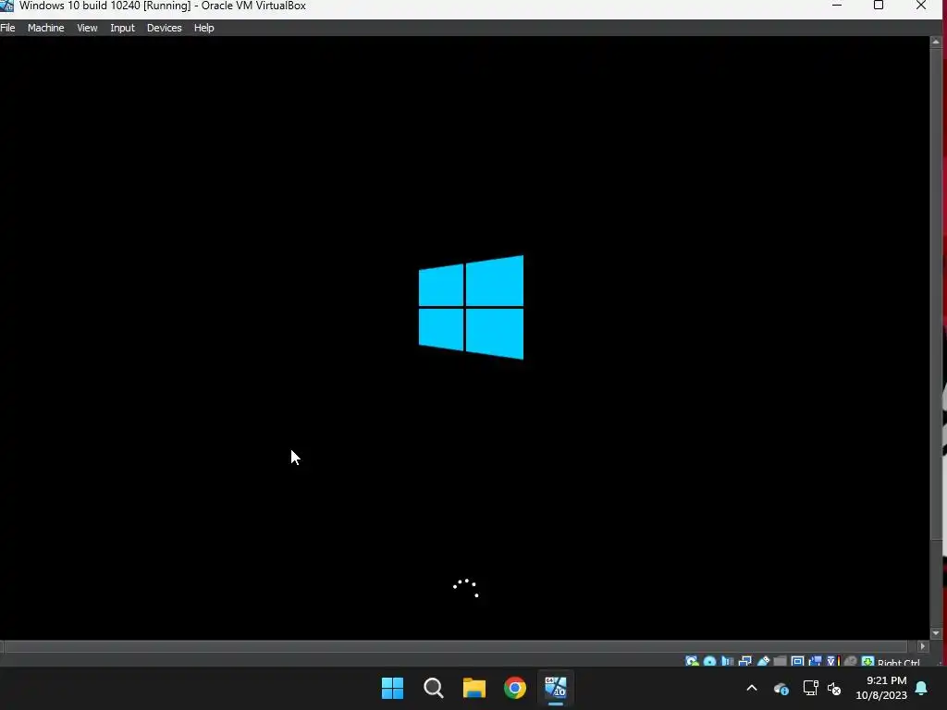Maximize the VirtualBox window
The width and height of the screenshot is (947, 710).
click(x=879, y=6)
